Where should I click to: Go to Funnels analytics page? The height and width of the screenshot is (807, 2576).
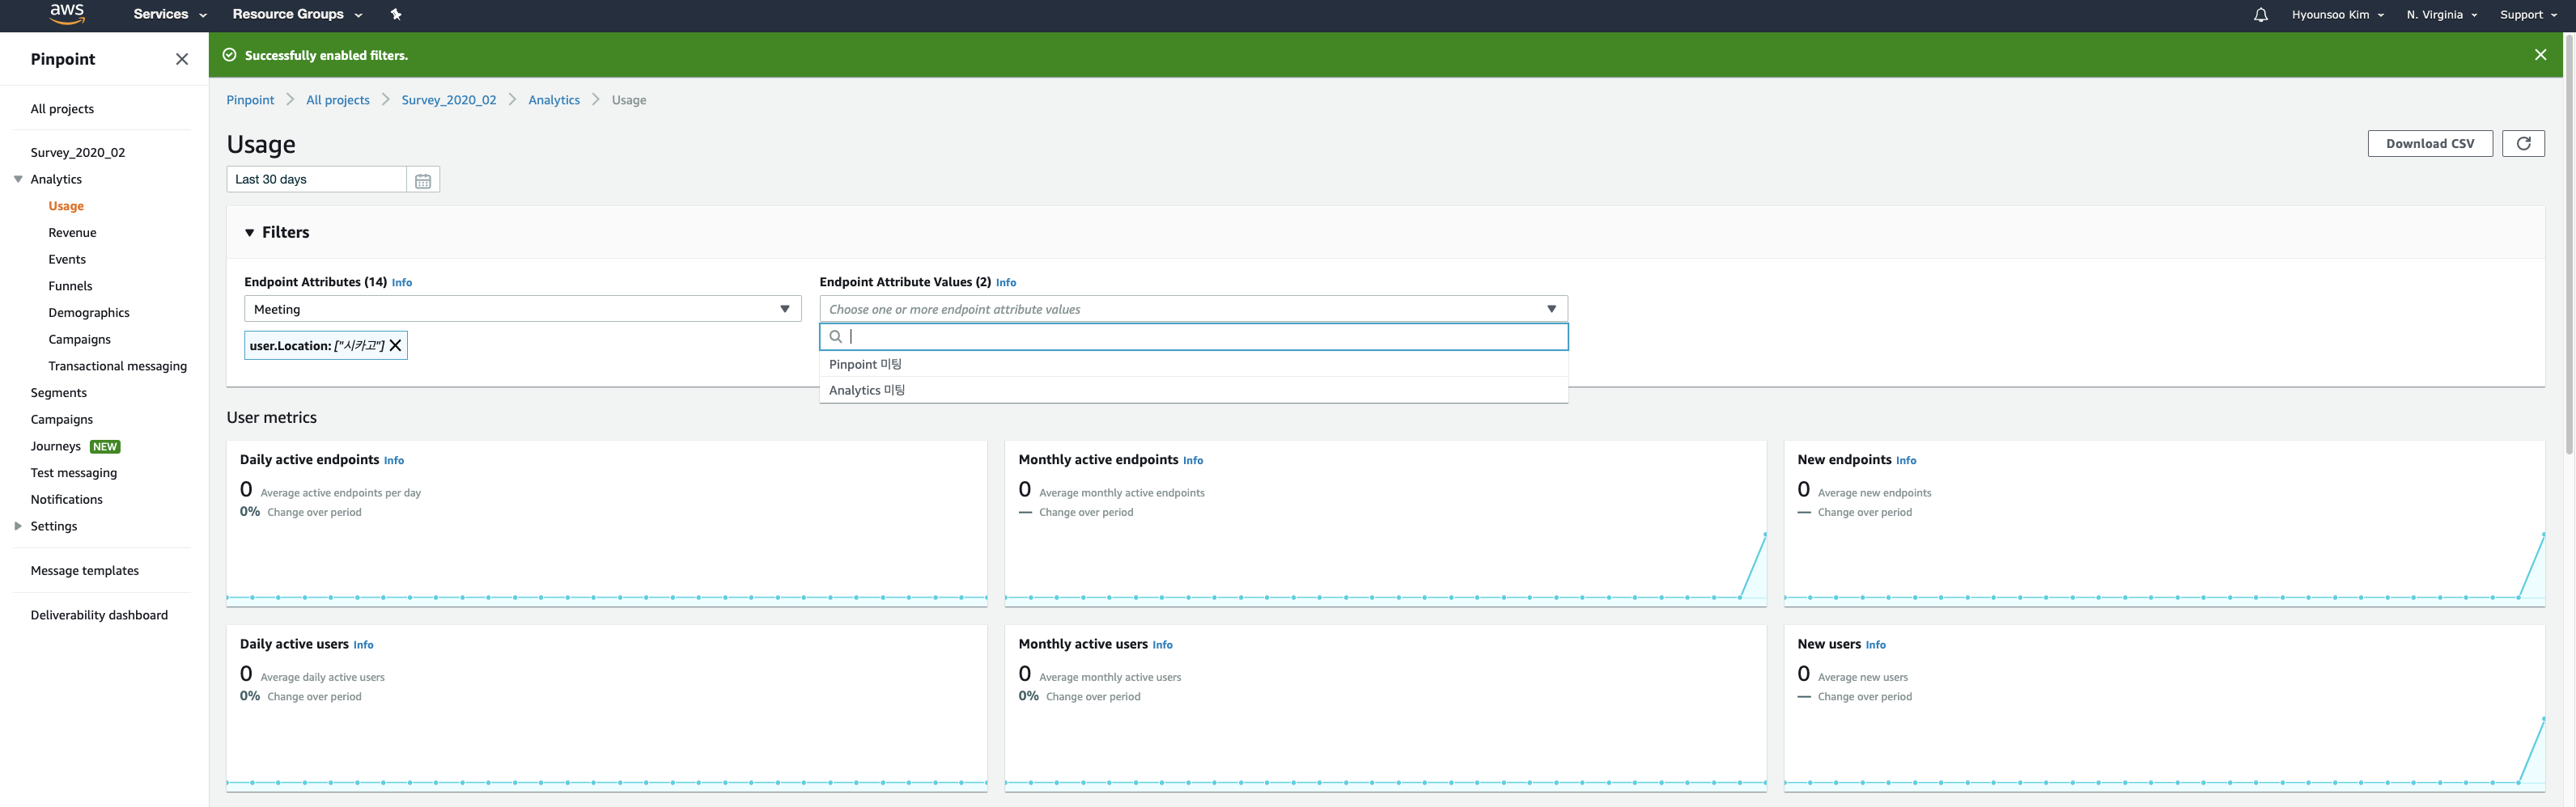pos(70,285)
